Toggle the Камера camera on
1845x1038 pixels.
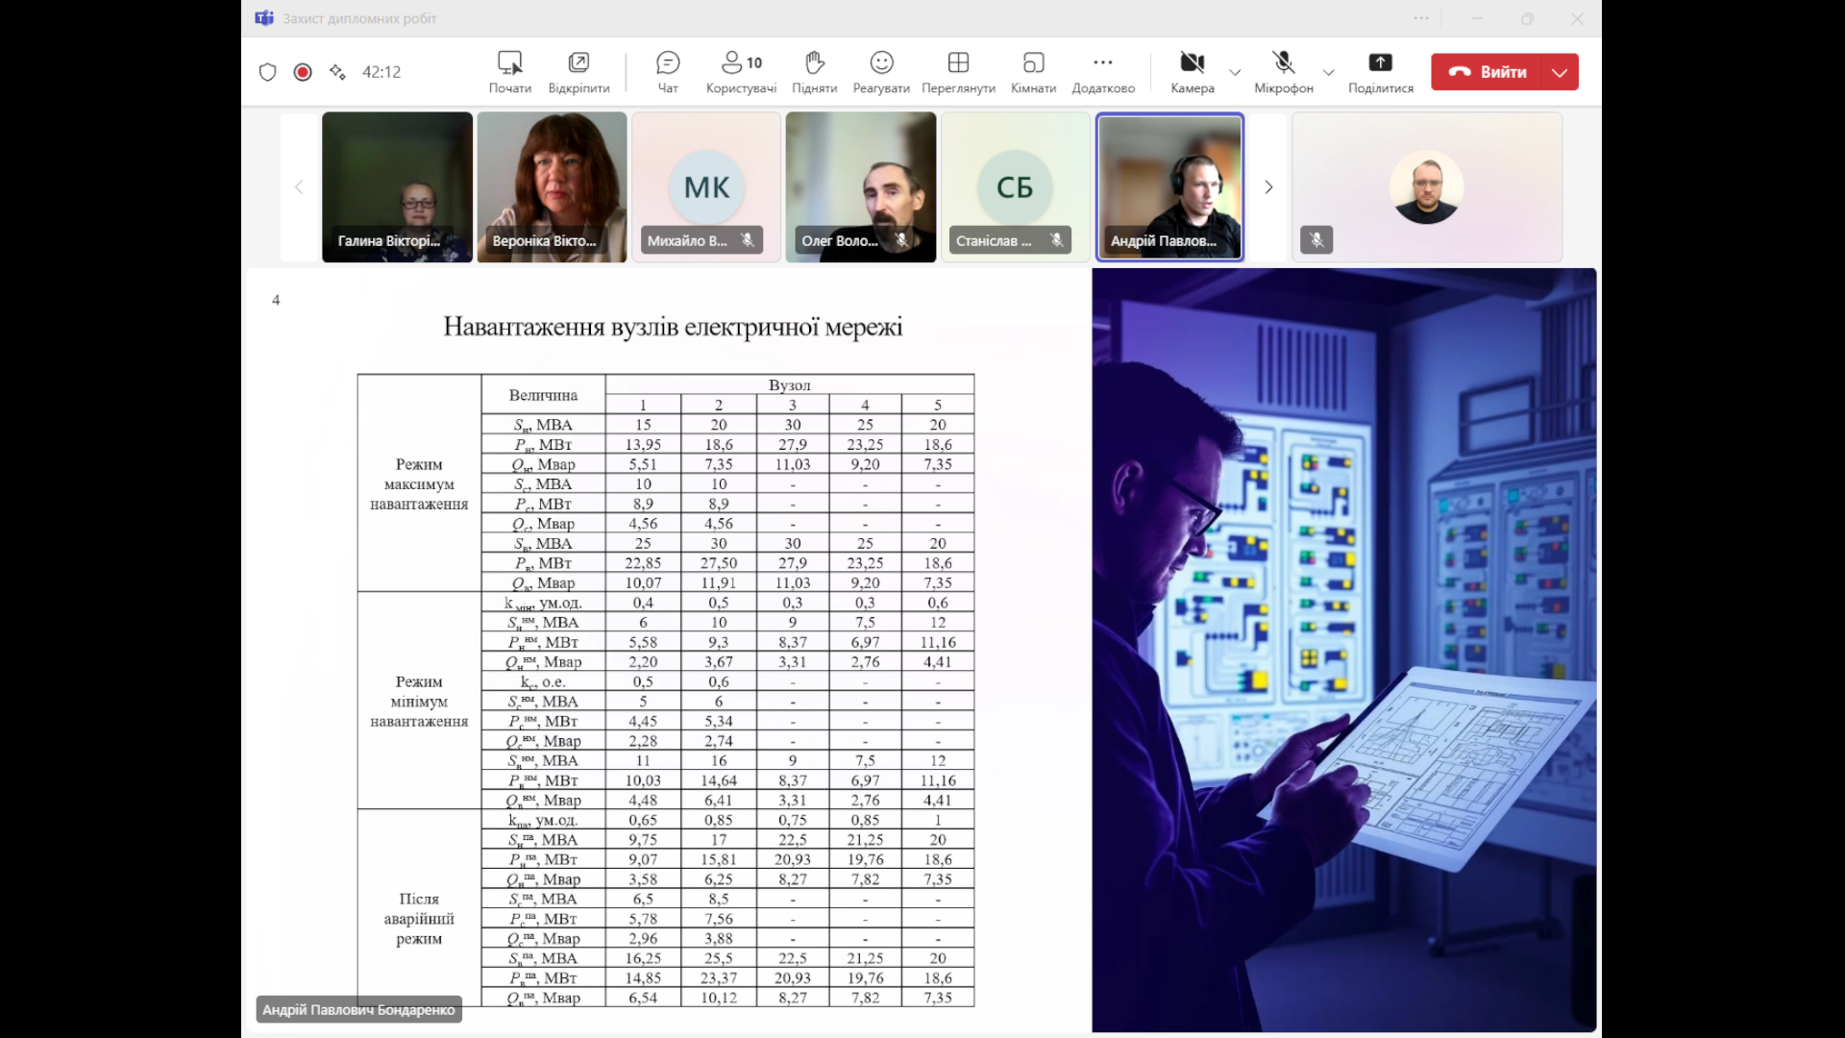(x=1192, y=72)
